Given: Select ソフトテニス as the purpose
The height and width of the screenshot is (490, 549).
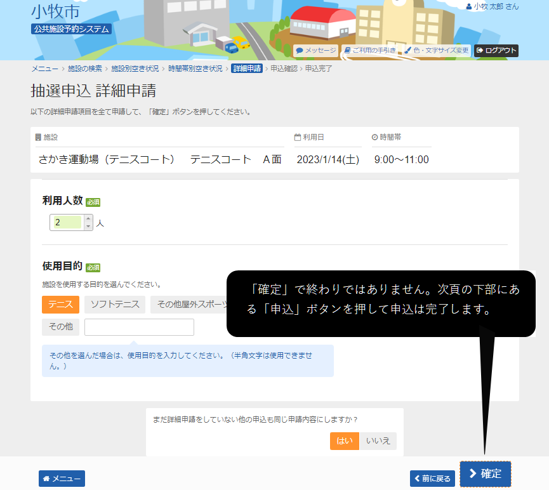Looking at the screenshot, I should 115,305.
